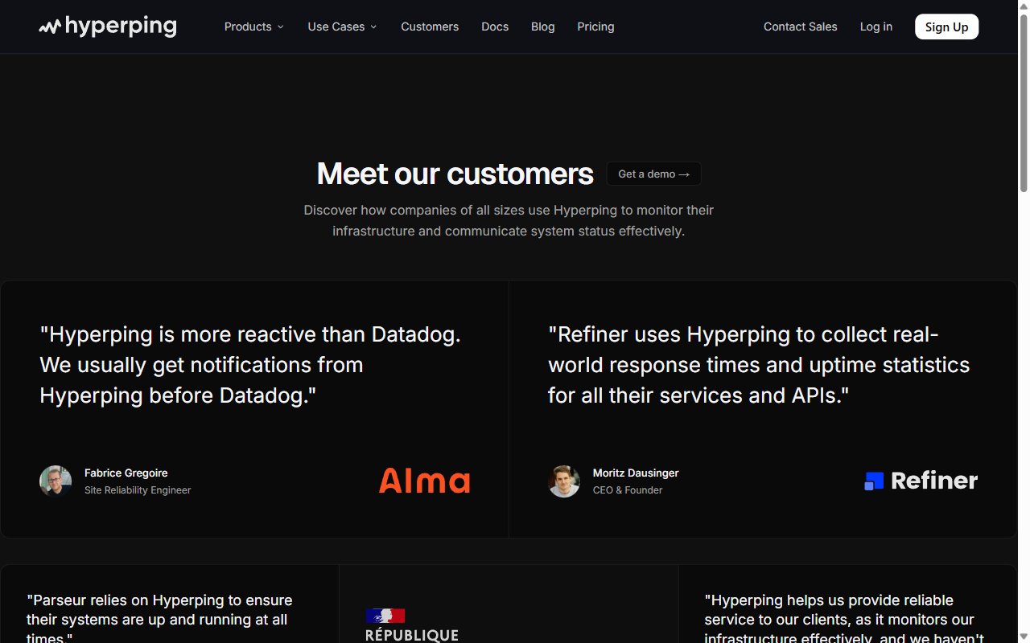Open the Pricing page
This screenshot has width=1030, height=643.
[595, 27]
